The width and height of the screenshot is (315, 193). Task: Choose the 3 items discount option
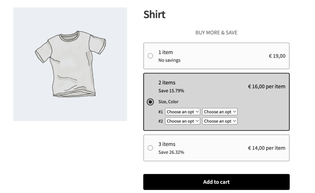point(150,148)
